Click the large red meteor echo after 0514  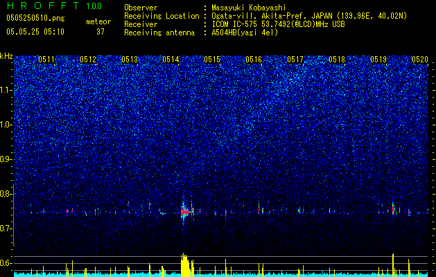[184, 213]
